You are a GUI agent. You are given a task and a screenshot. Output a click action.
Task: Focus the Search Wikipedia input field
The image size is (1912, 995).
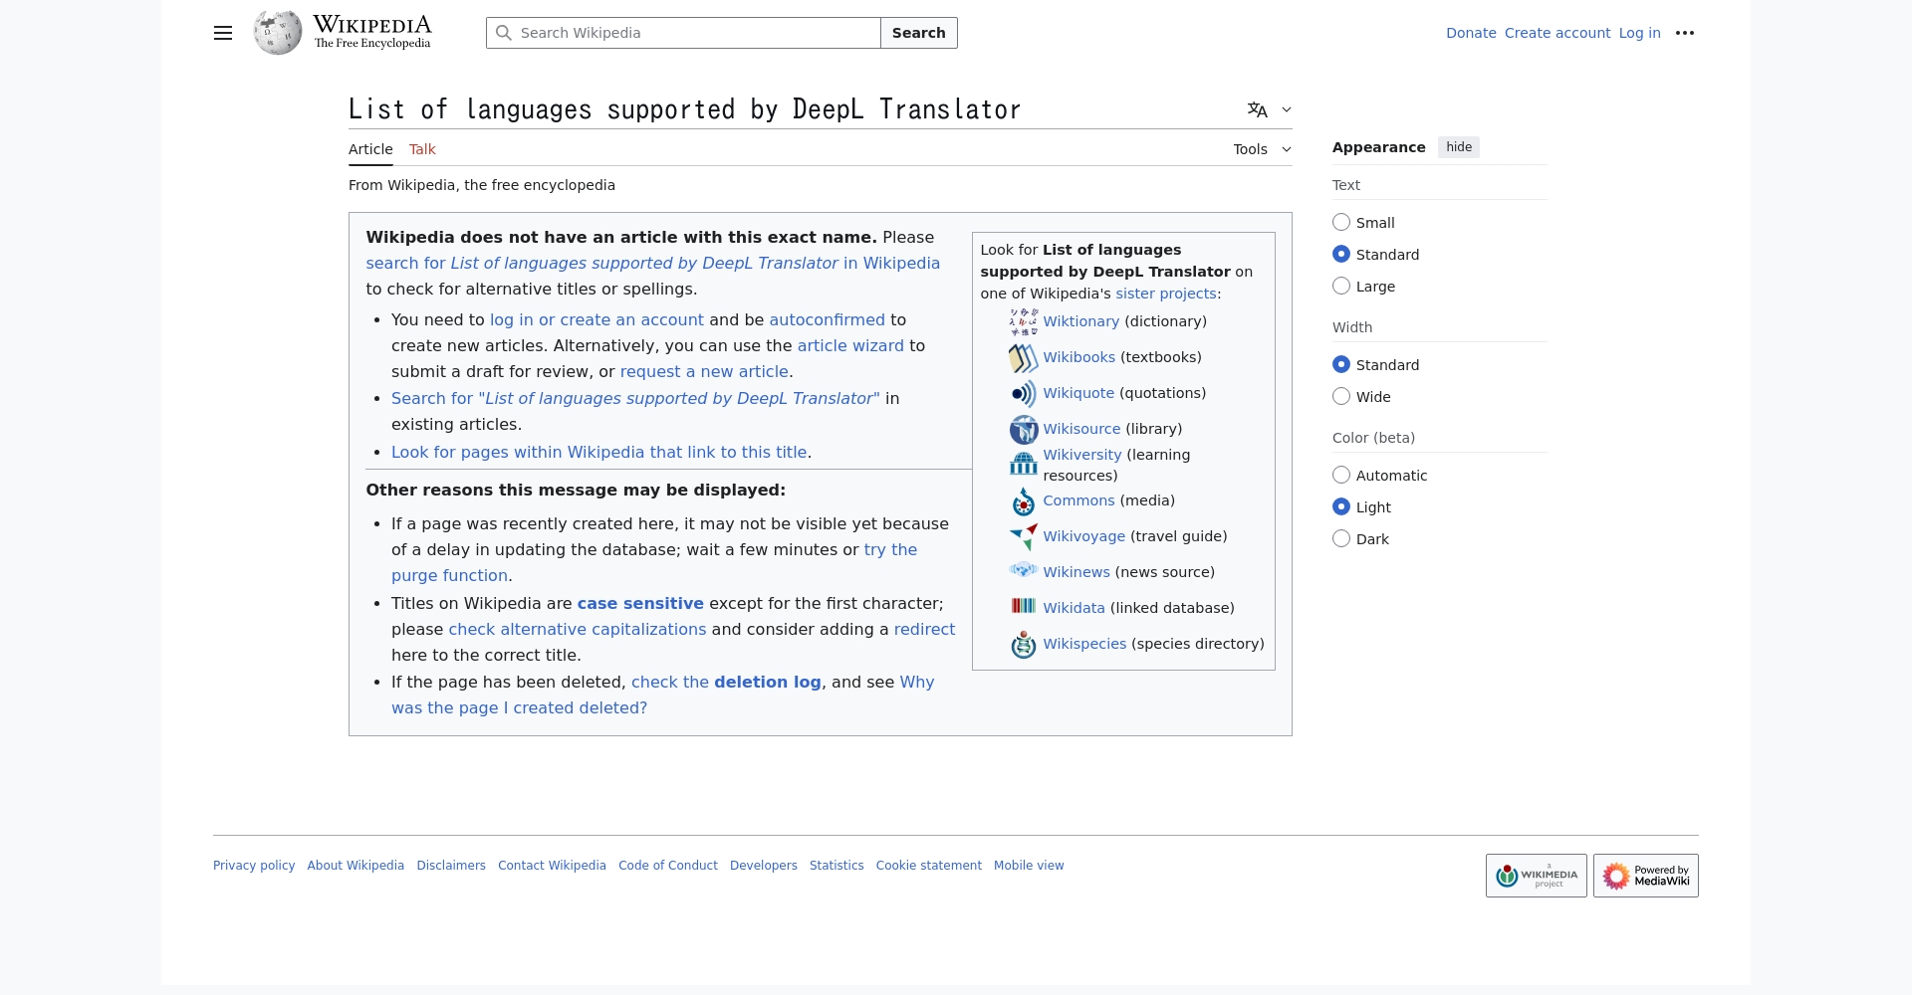click(683, 33)
